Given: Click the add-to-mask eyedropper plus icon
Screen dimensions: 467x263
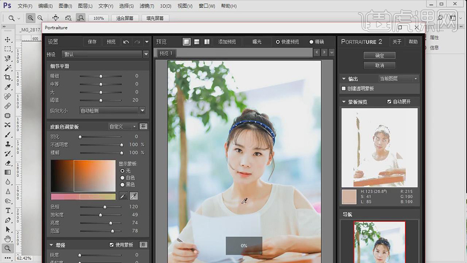Looking at the screenshot, I should (x=133, y=196).
